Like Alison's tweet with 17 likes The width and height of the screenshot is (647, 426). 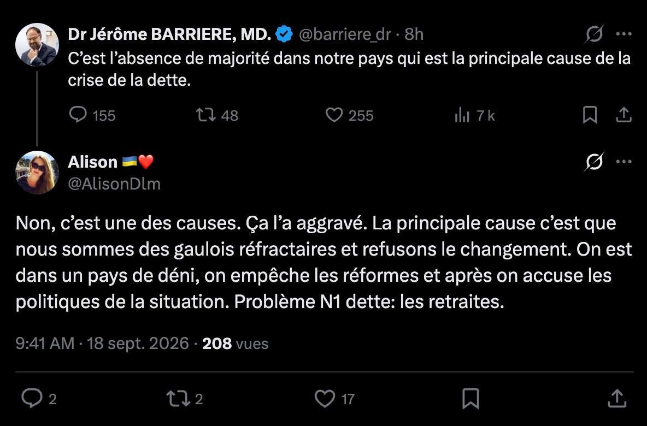pyautogui.click(x=325, y=399)
